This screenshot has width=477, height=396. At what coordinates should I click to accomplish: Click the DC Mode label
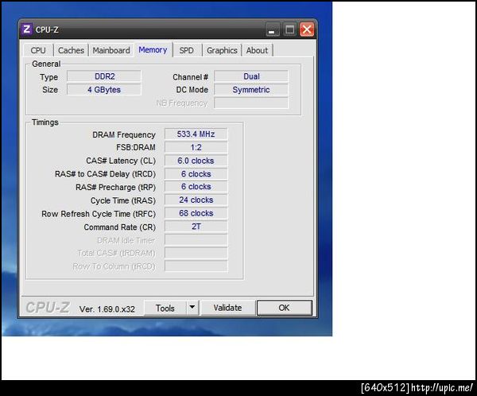(192, 90)
